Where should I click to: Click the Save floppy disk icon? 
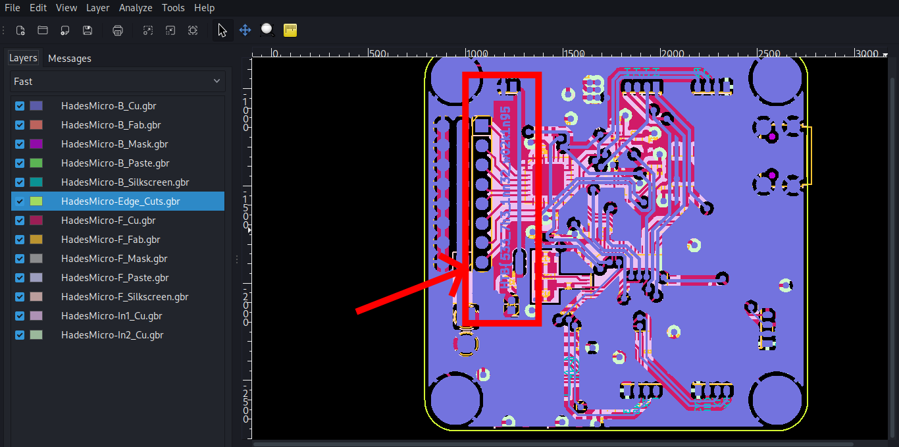[87, 30]
